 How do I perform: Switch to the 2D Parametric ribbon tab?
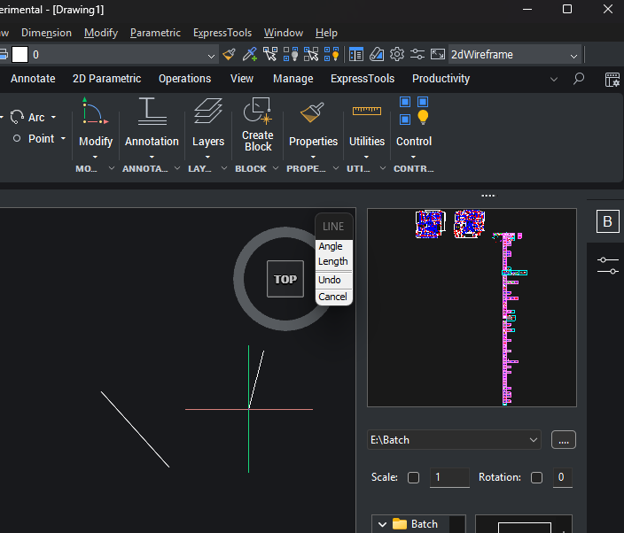pyautogui.click(x=106, y=79)
